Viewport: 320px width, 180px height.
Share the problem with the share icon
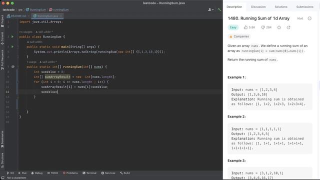[288, 27]
